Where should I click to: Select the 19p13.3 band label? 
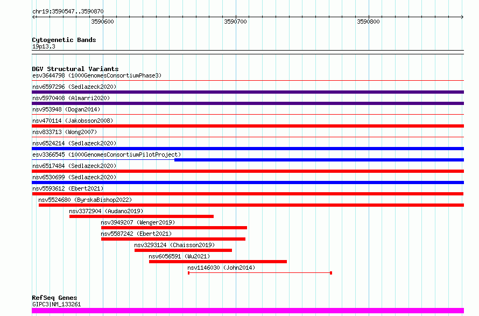[44, 46]
